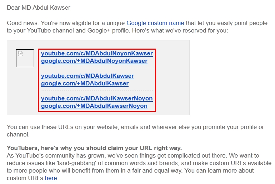Viewport: 275px width, 184px height.
Task: Click the 'here' custom URLs link
Action: click(x=51, y=178)
